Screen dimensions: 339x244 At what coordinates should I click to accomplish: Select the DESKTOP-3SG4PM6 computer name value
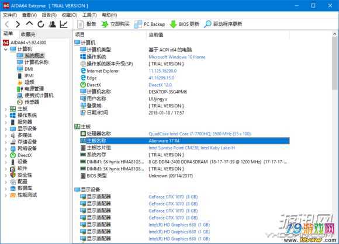coord(168,92)
